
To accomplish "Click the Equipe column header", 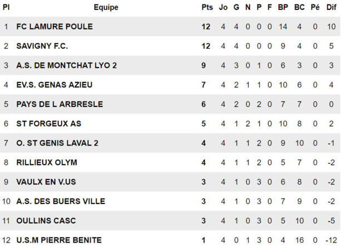I will click(106, 8).
